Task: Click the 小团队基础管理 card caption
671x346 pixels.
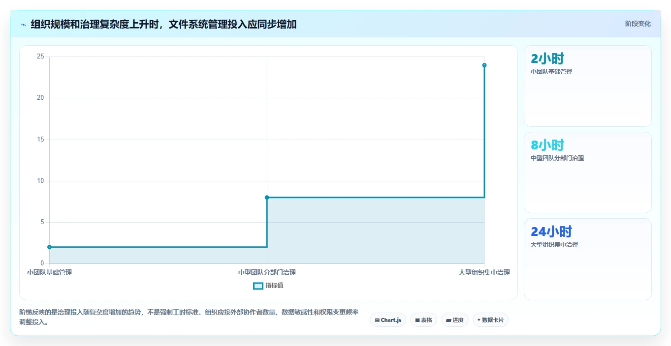Action: [551, 72]
